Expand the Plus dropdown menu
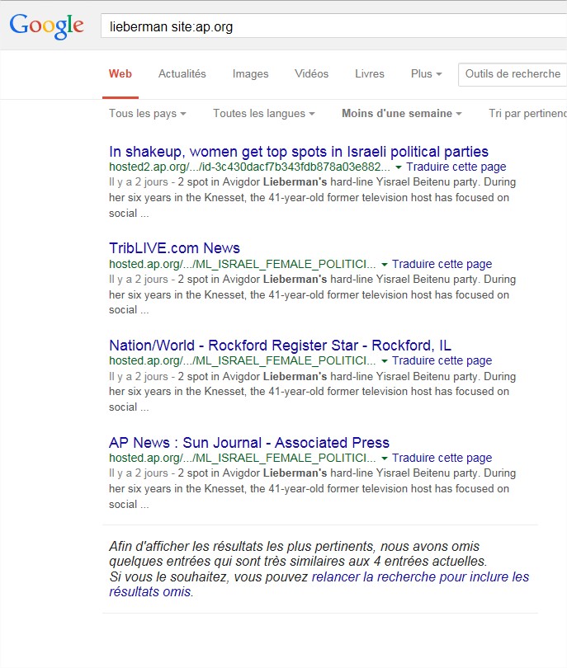This screenshot has height=668, width=567. pyautogui.click(x=427, y=73)
